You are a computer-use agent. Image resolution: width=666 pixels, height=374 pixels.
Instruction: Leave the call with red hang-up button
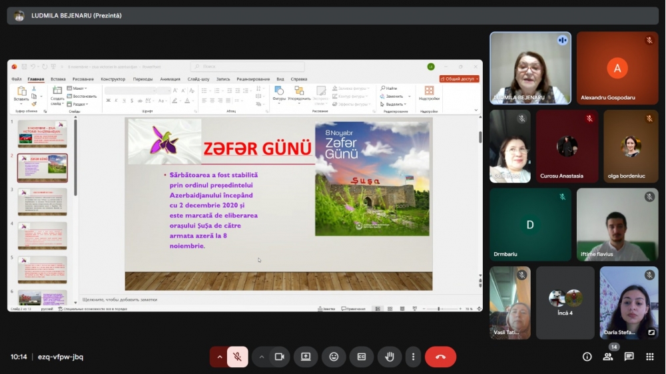click(440, 357)
